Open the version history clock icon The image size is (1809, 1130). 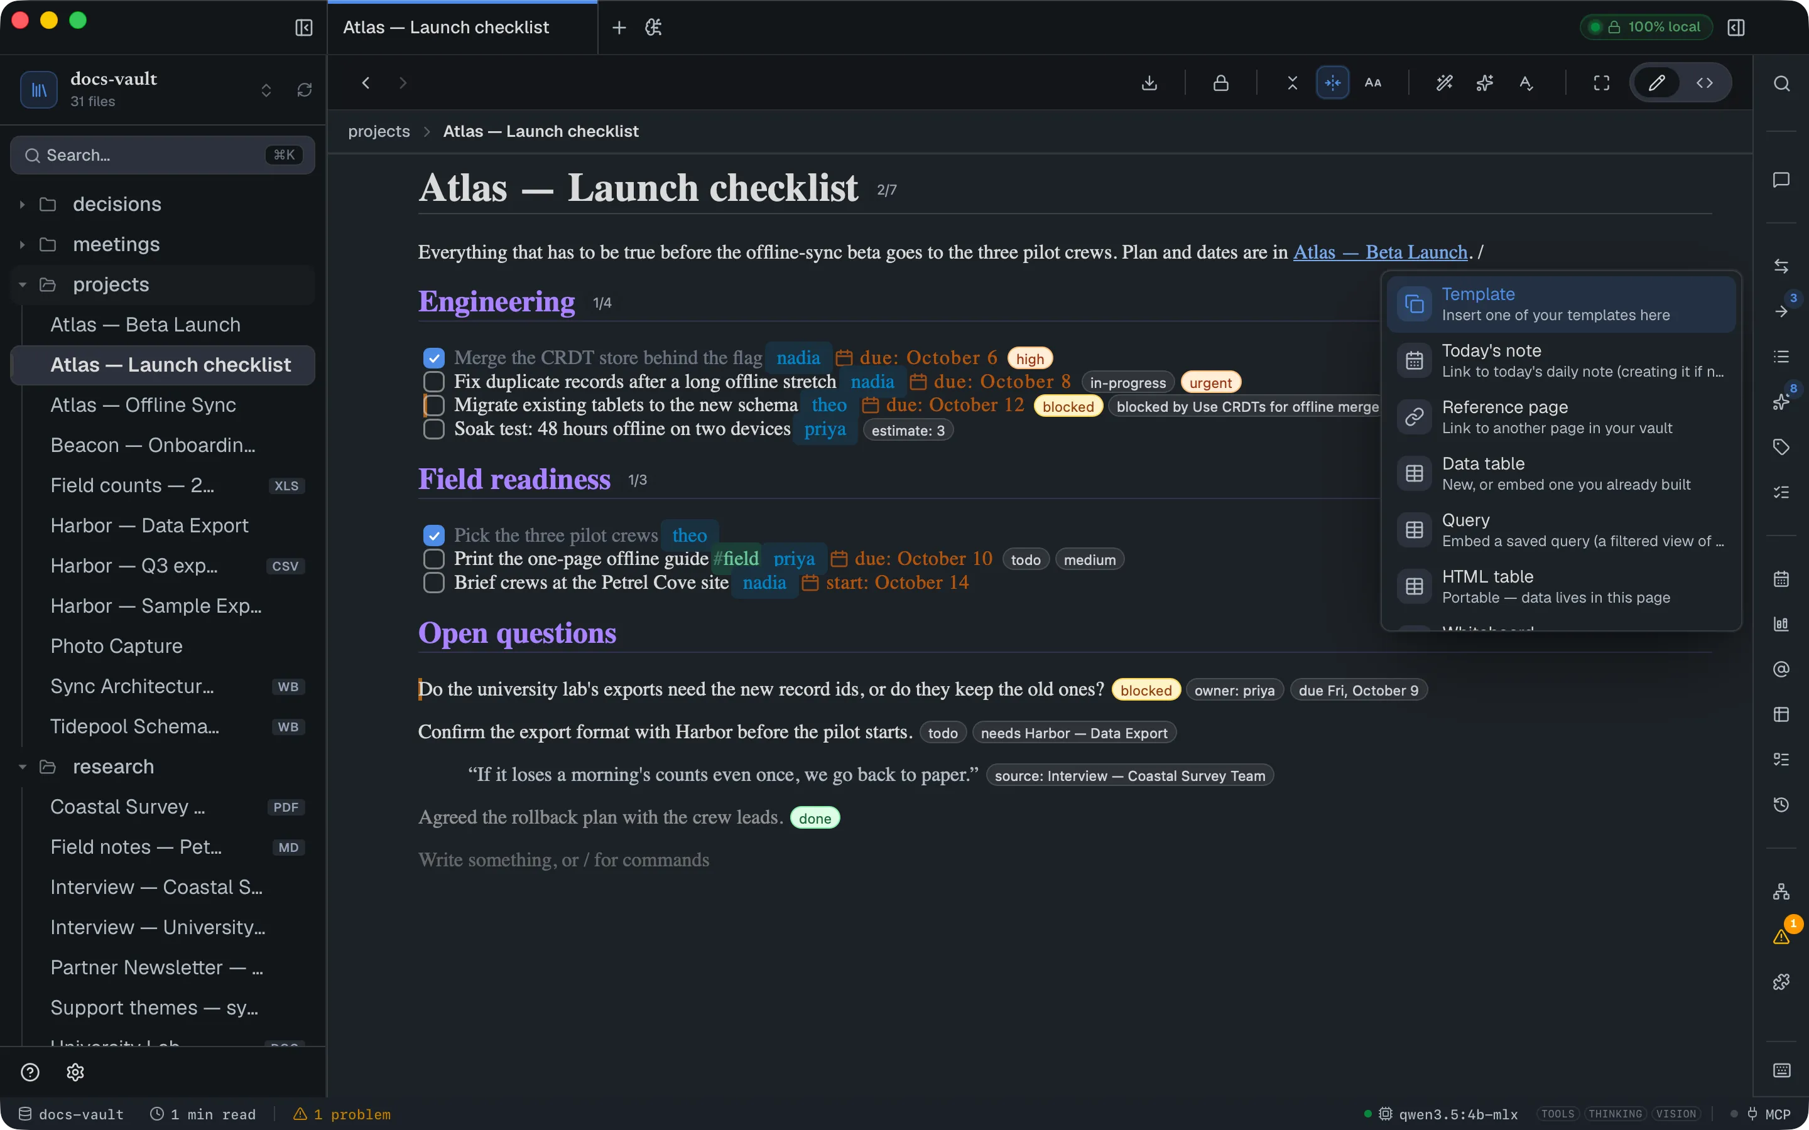(x=1781, y=805)
